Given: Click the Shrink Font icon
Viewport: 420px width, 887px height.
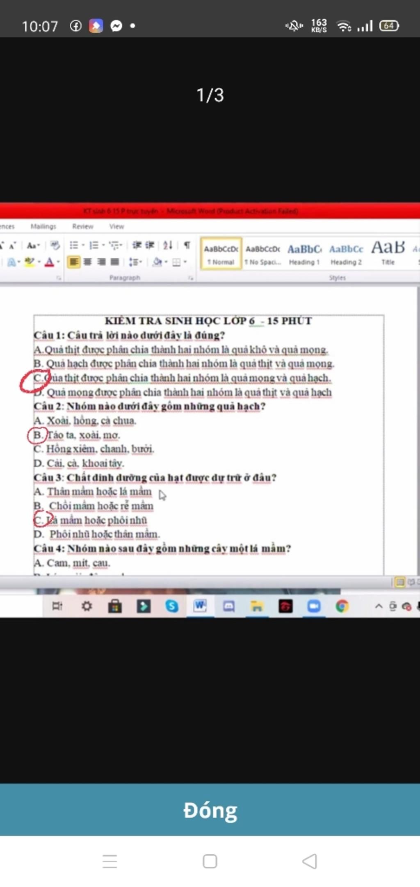Looking at the screenshot, I should click(x=13, y=246).
